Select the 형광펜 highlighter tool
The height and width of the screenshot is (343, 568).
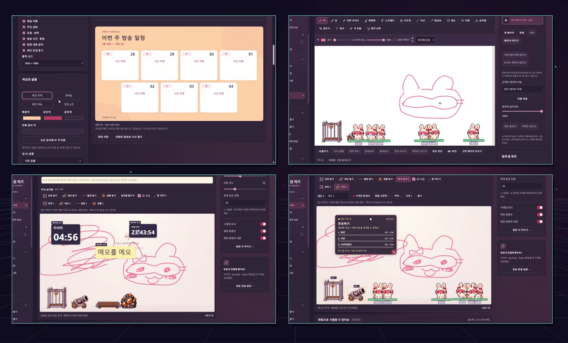370,21
